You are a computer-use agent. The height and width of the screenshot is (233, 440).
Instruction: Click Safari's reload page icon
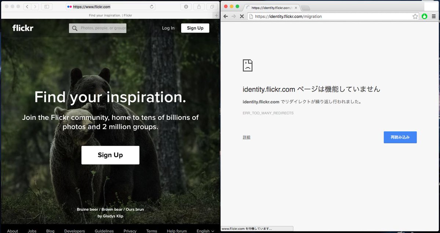pyautogui.click(x=152, y=7)
